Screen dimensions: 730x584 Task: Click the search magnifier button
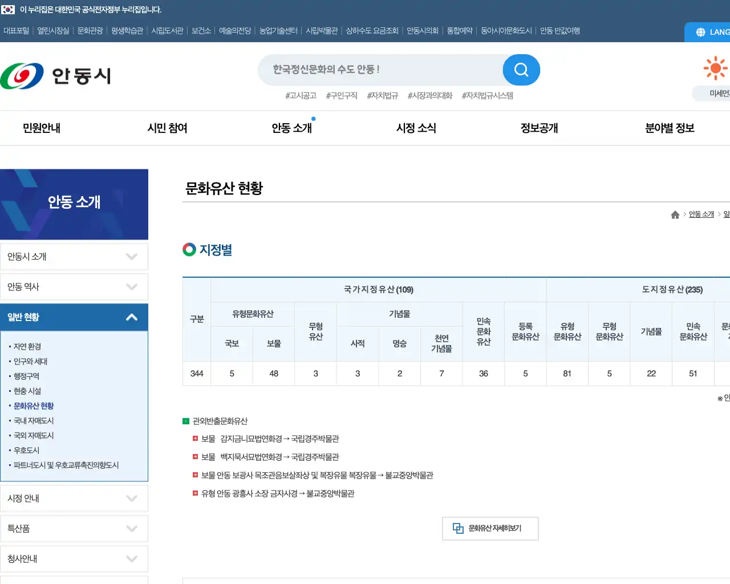click(x=521, y=70)
